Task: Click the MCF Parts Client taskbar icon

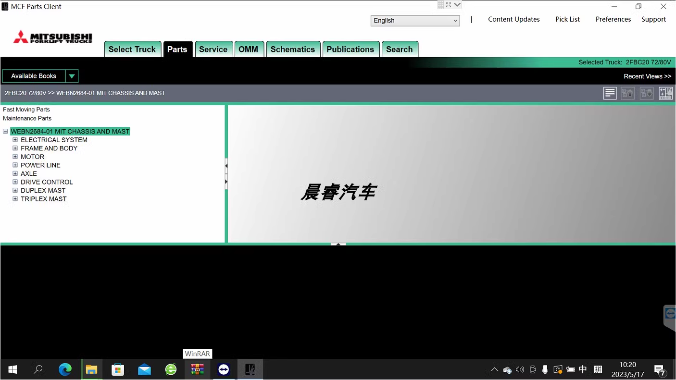Action: (250, 369)
